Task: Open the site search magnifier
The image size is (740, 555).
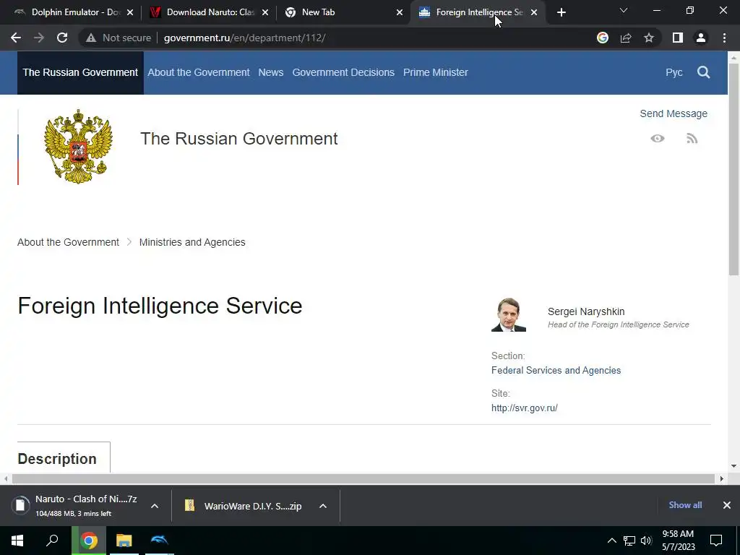Action: [703, 72]
